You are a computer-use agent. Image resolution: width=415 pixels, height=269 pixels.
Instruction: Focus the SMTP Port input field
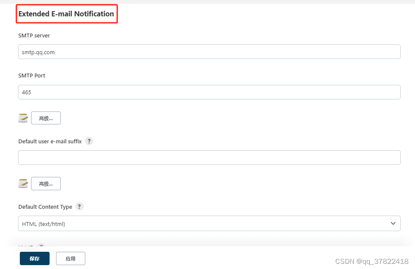(209, 92)
